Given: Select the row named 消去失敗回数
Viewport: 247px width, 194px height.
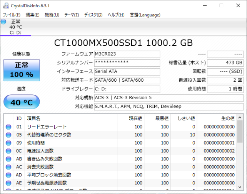Looking at the screenshot, I should (x=120, y=167).
